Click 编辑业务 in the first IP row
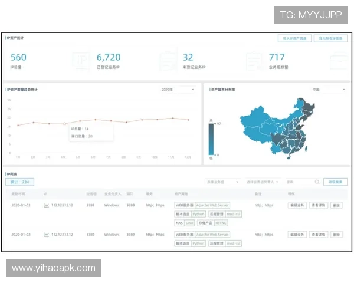The image size is (354, 283). pos(297,205)
